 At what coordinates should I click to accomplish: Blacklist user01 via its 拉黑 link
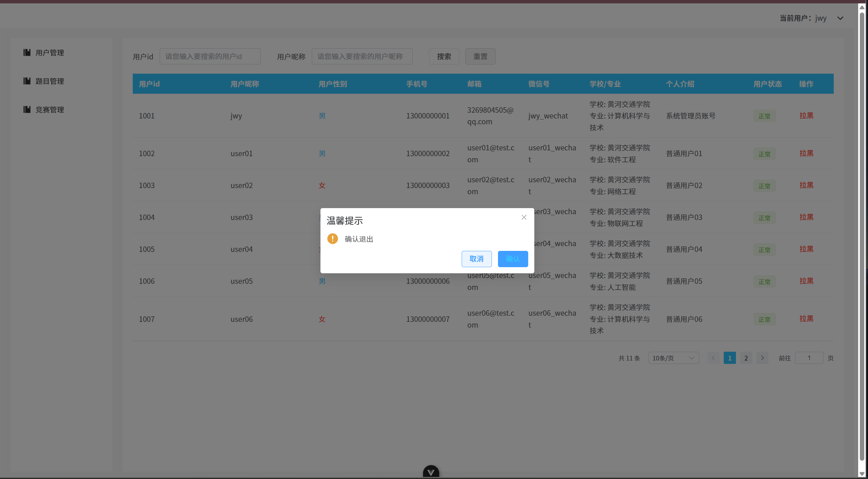(806, 153)
